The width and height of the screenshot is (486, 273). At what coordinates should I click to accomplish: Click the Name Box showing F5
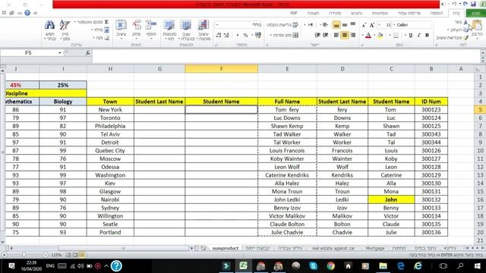point(29,53)
